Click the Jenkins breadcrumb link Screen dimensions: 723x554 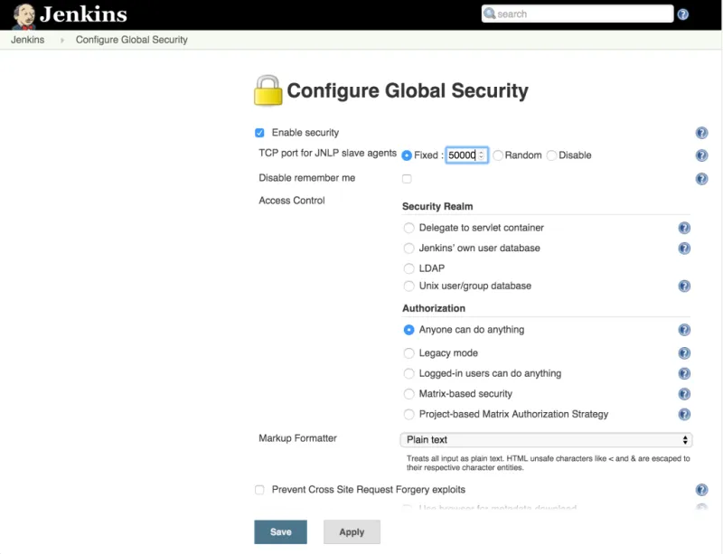click(x=27, y=40)
